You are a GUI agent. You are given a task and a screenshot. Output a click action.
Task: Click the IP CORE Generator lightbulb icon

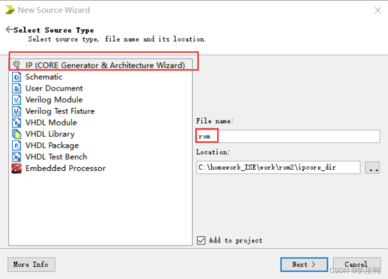pos(17,65)
